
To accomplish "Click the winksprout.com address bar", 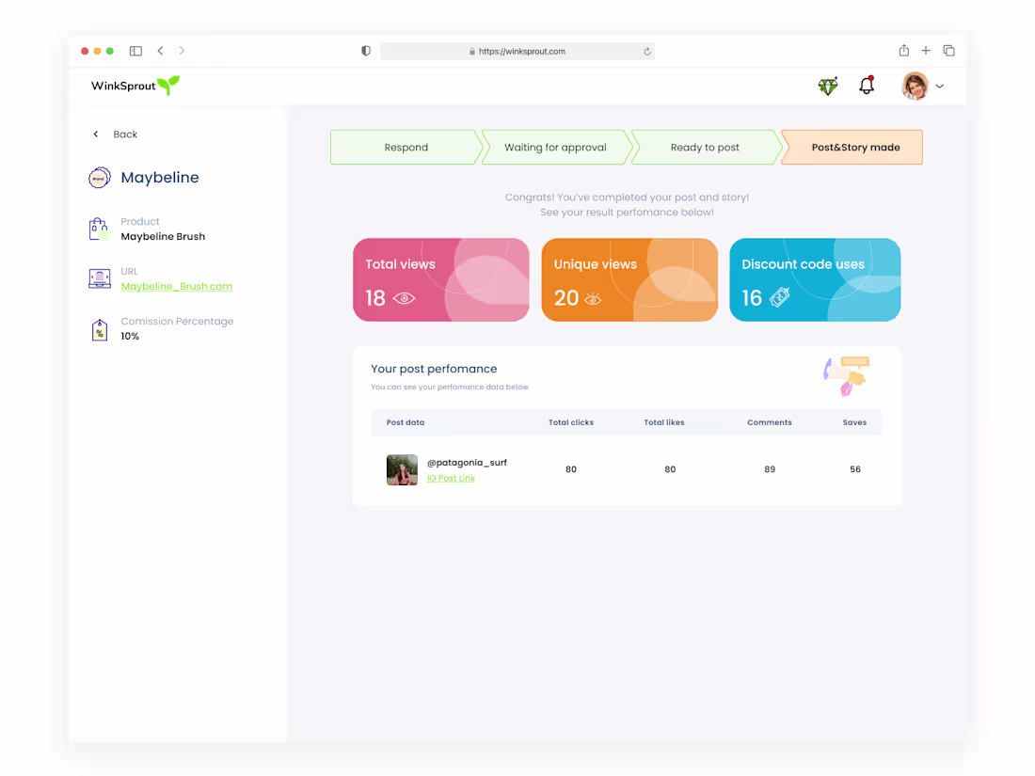I will pos(517,51).
